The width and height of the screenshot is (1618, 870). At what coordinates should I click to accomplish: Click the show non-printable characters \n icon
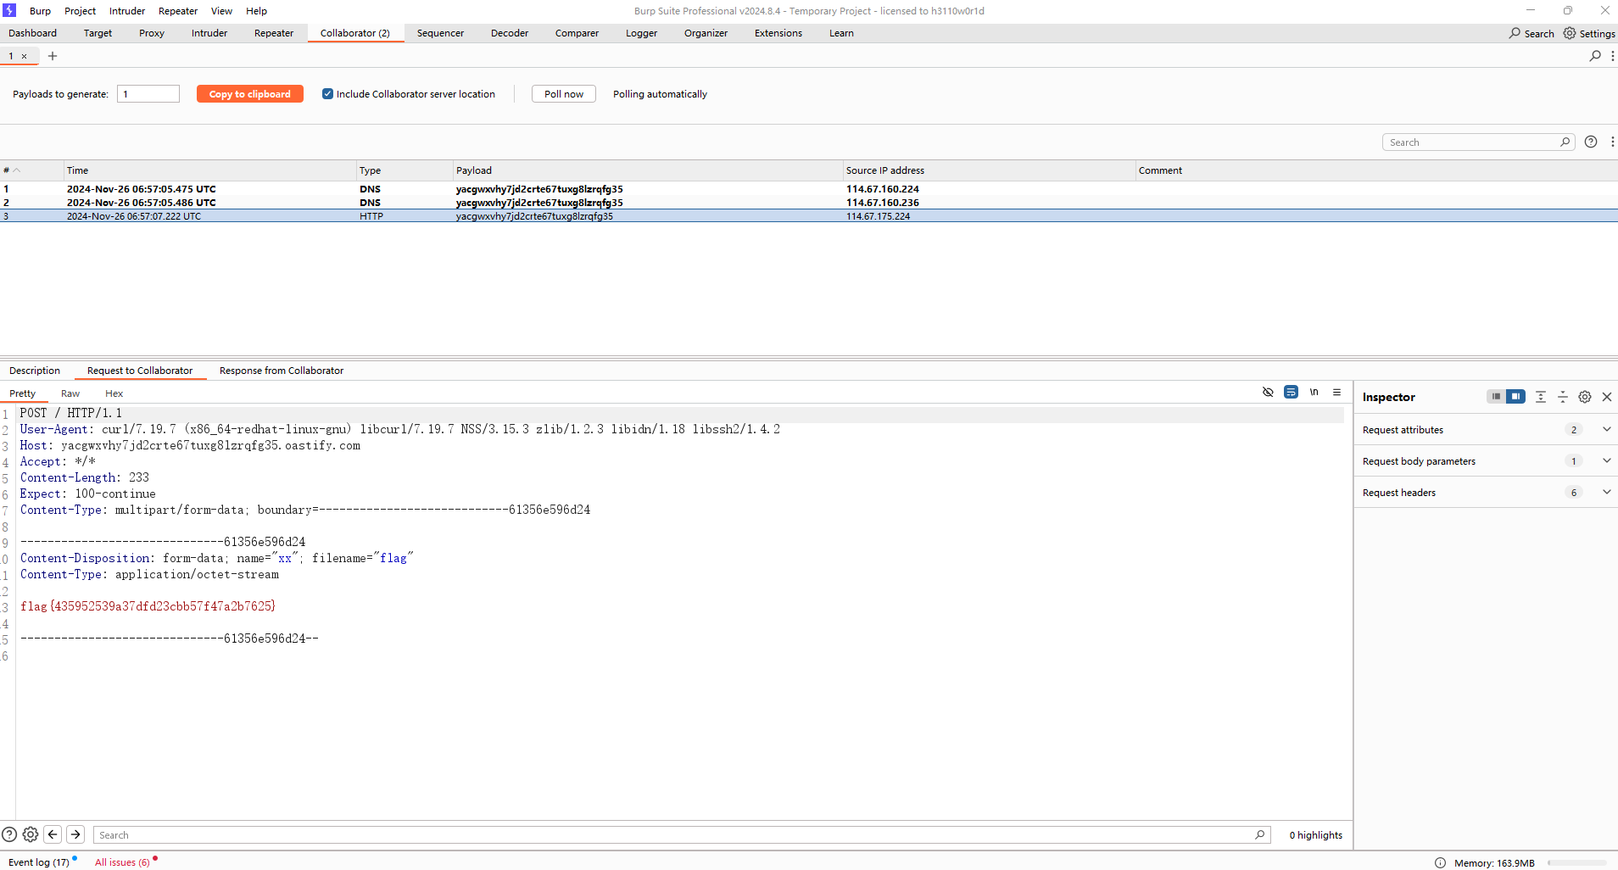tap(1314, 393)
